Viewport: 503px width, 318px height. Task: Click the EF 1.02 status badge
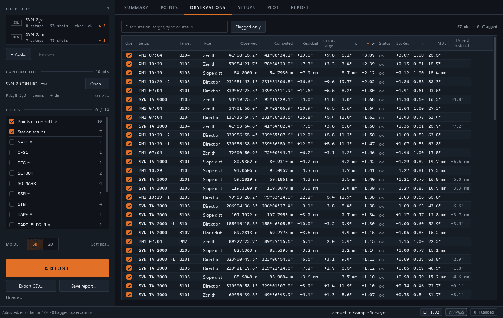pyautogui.click(x=431, y=312)
